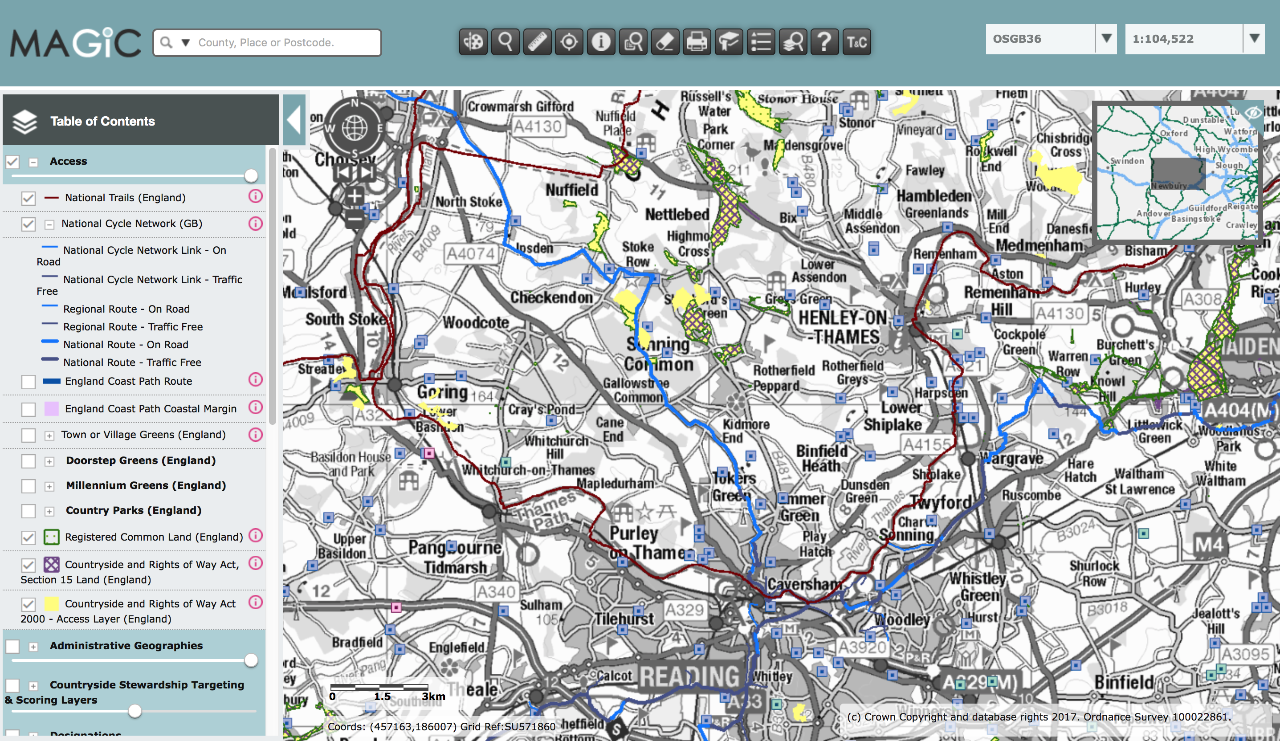Show info for Town or Village Greens
The height and width of the screenshot is (741, 1280).
tap(256, 435)
